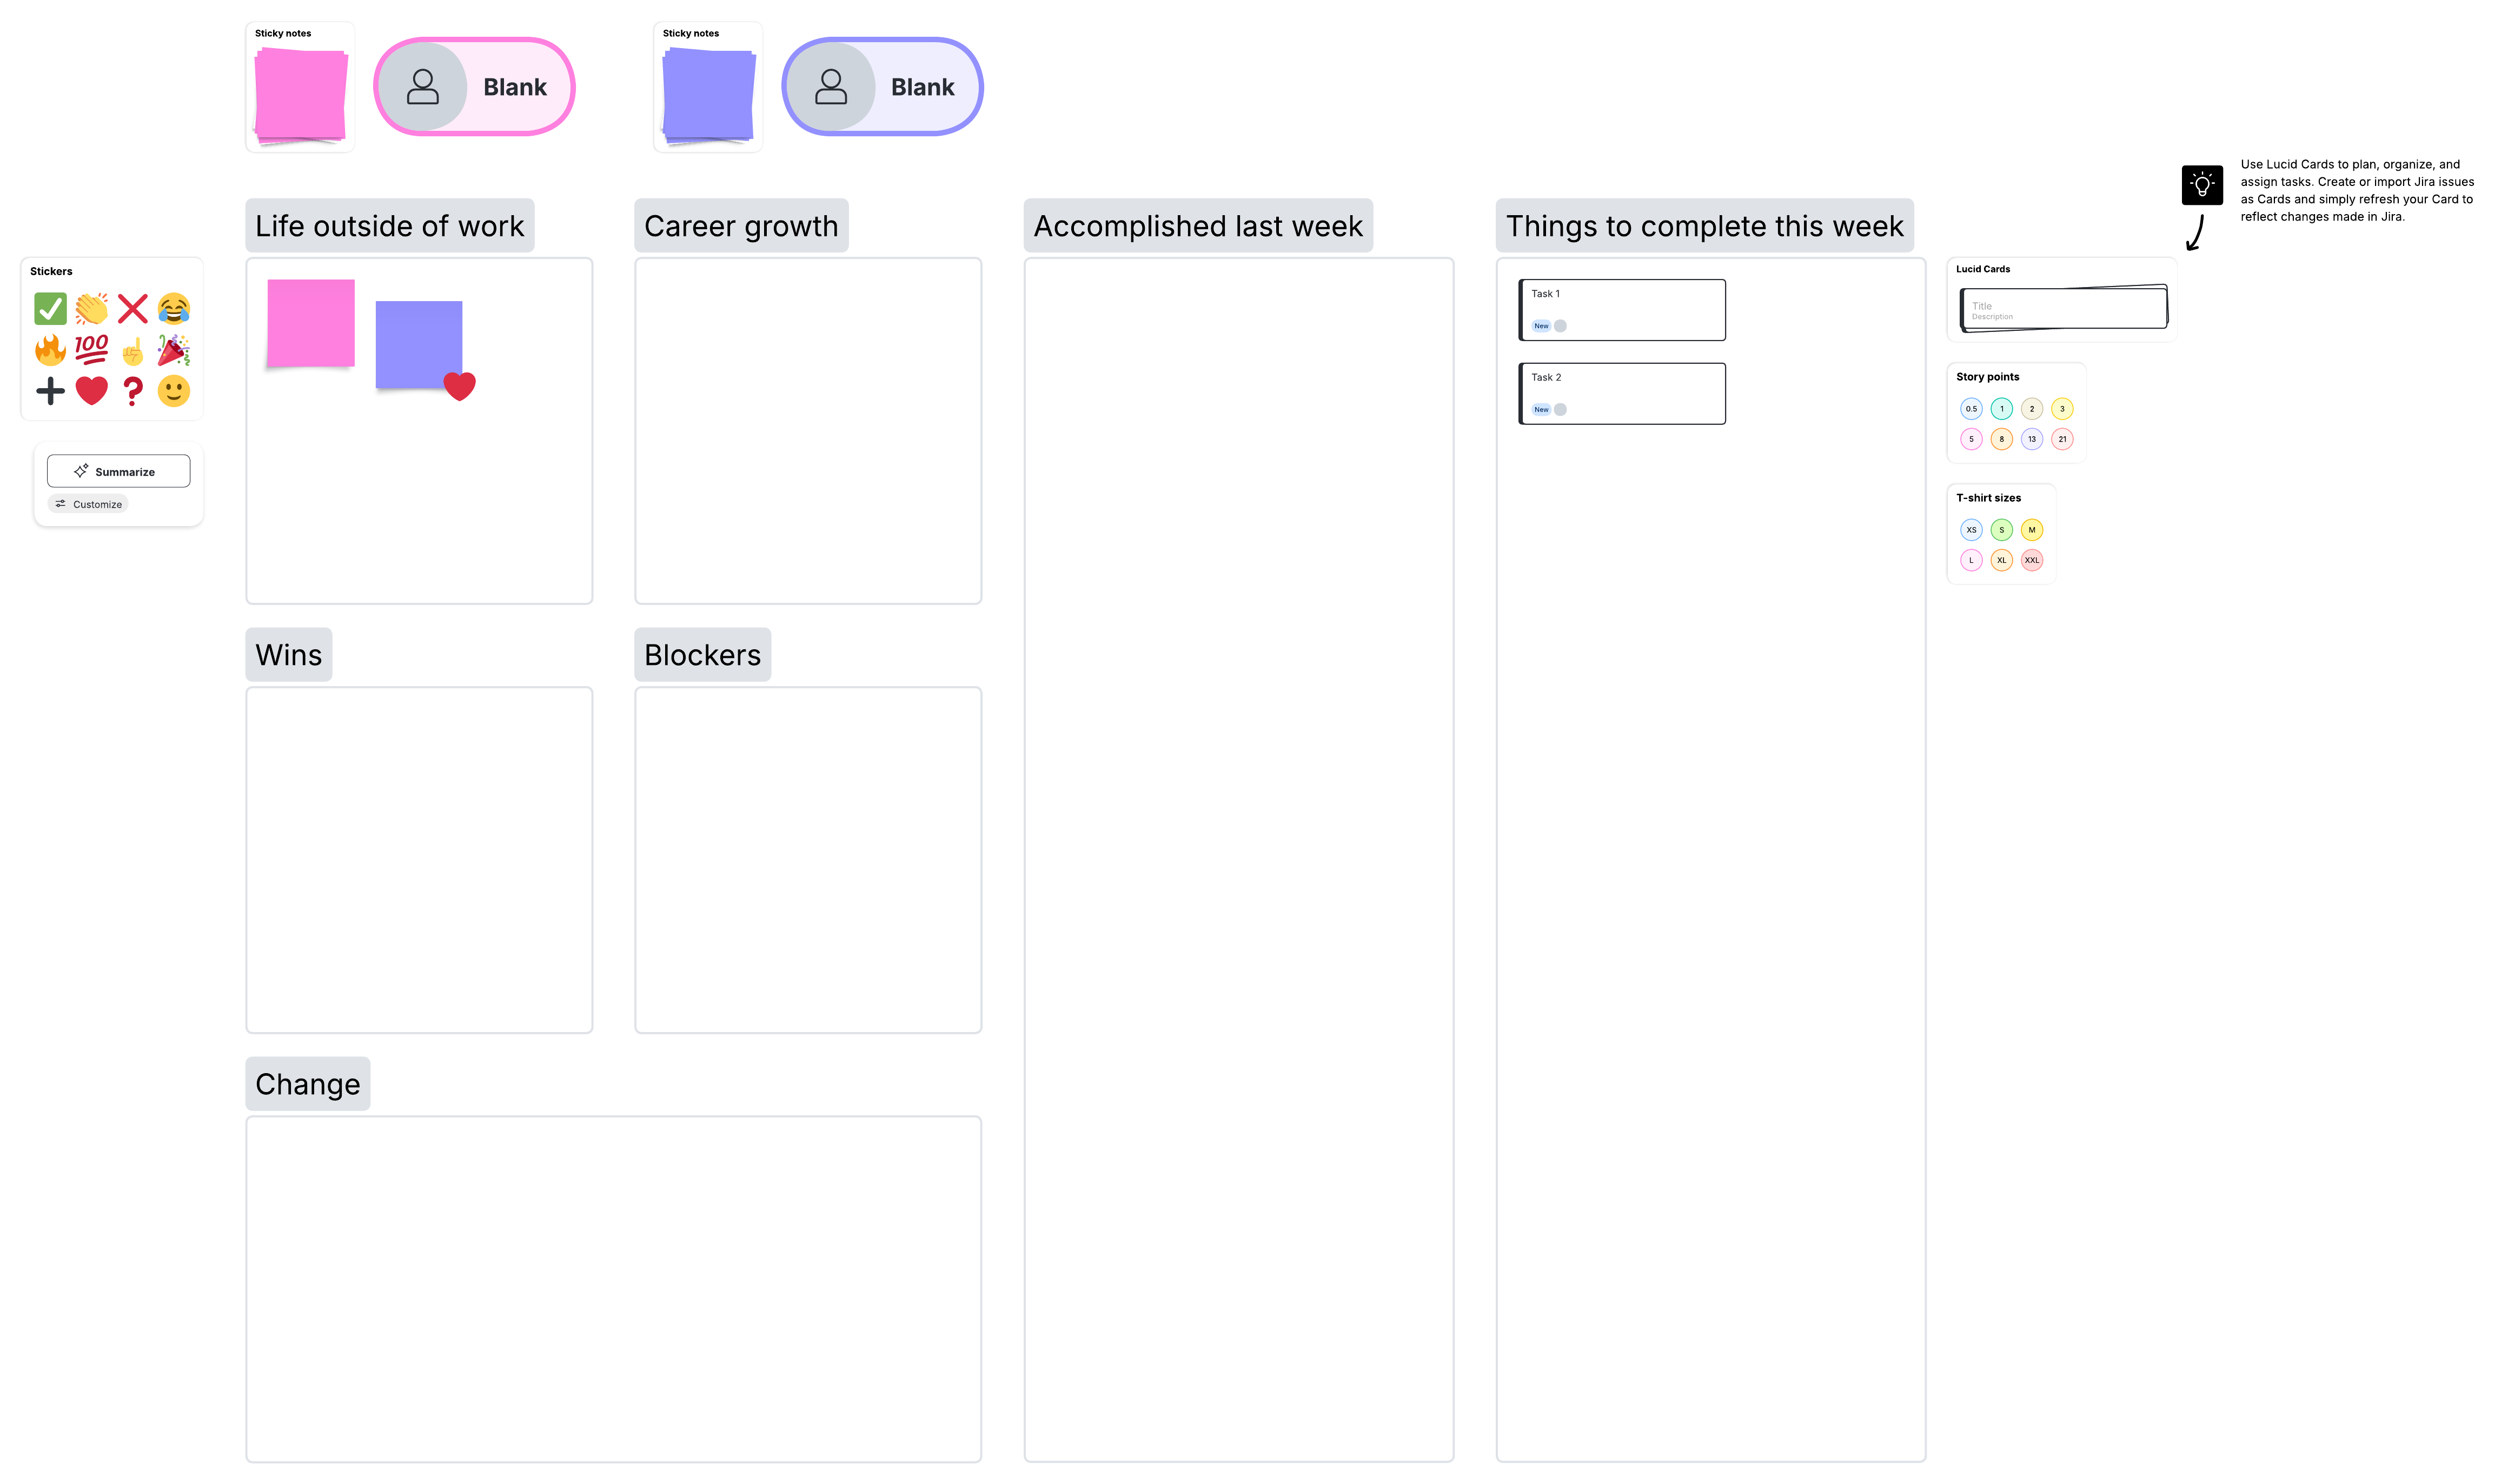Select the clapping hands sticker
This screenshot has width=2501, height=1484.
click(91, 309)
